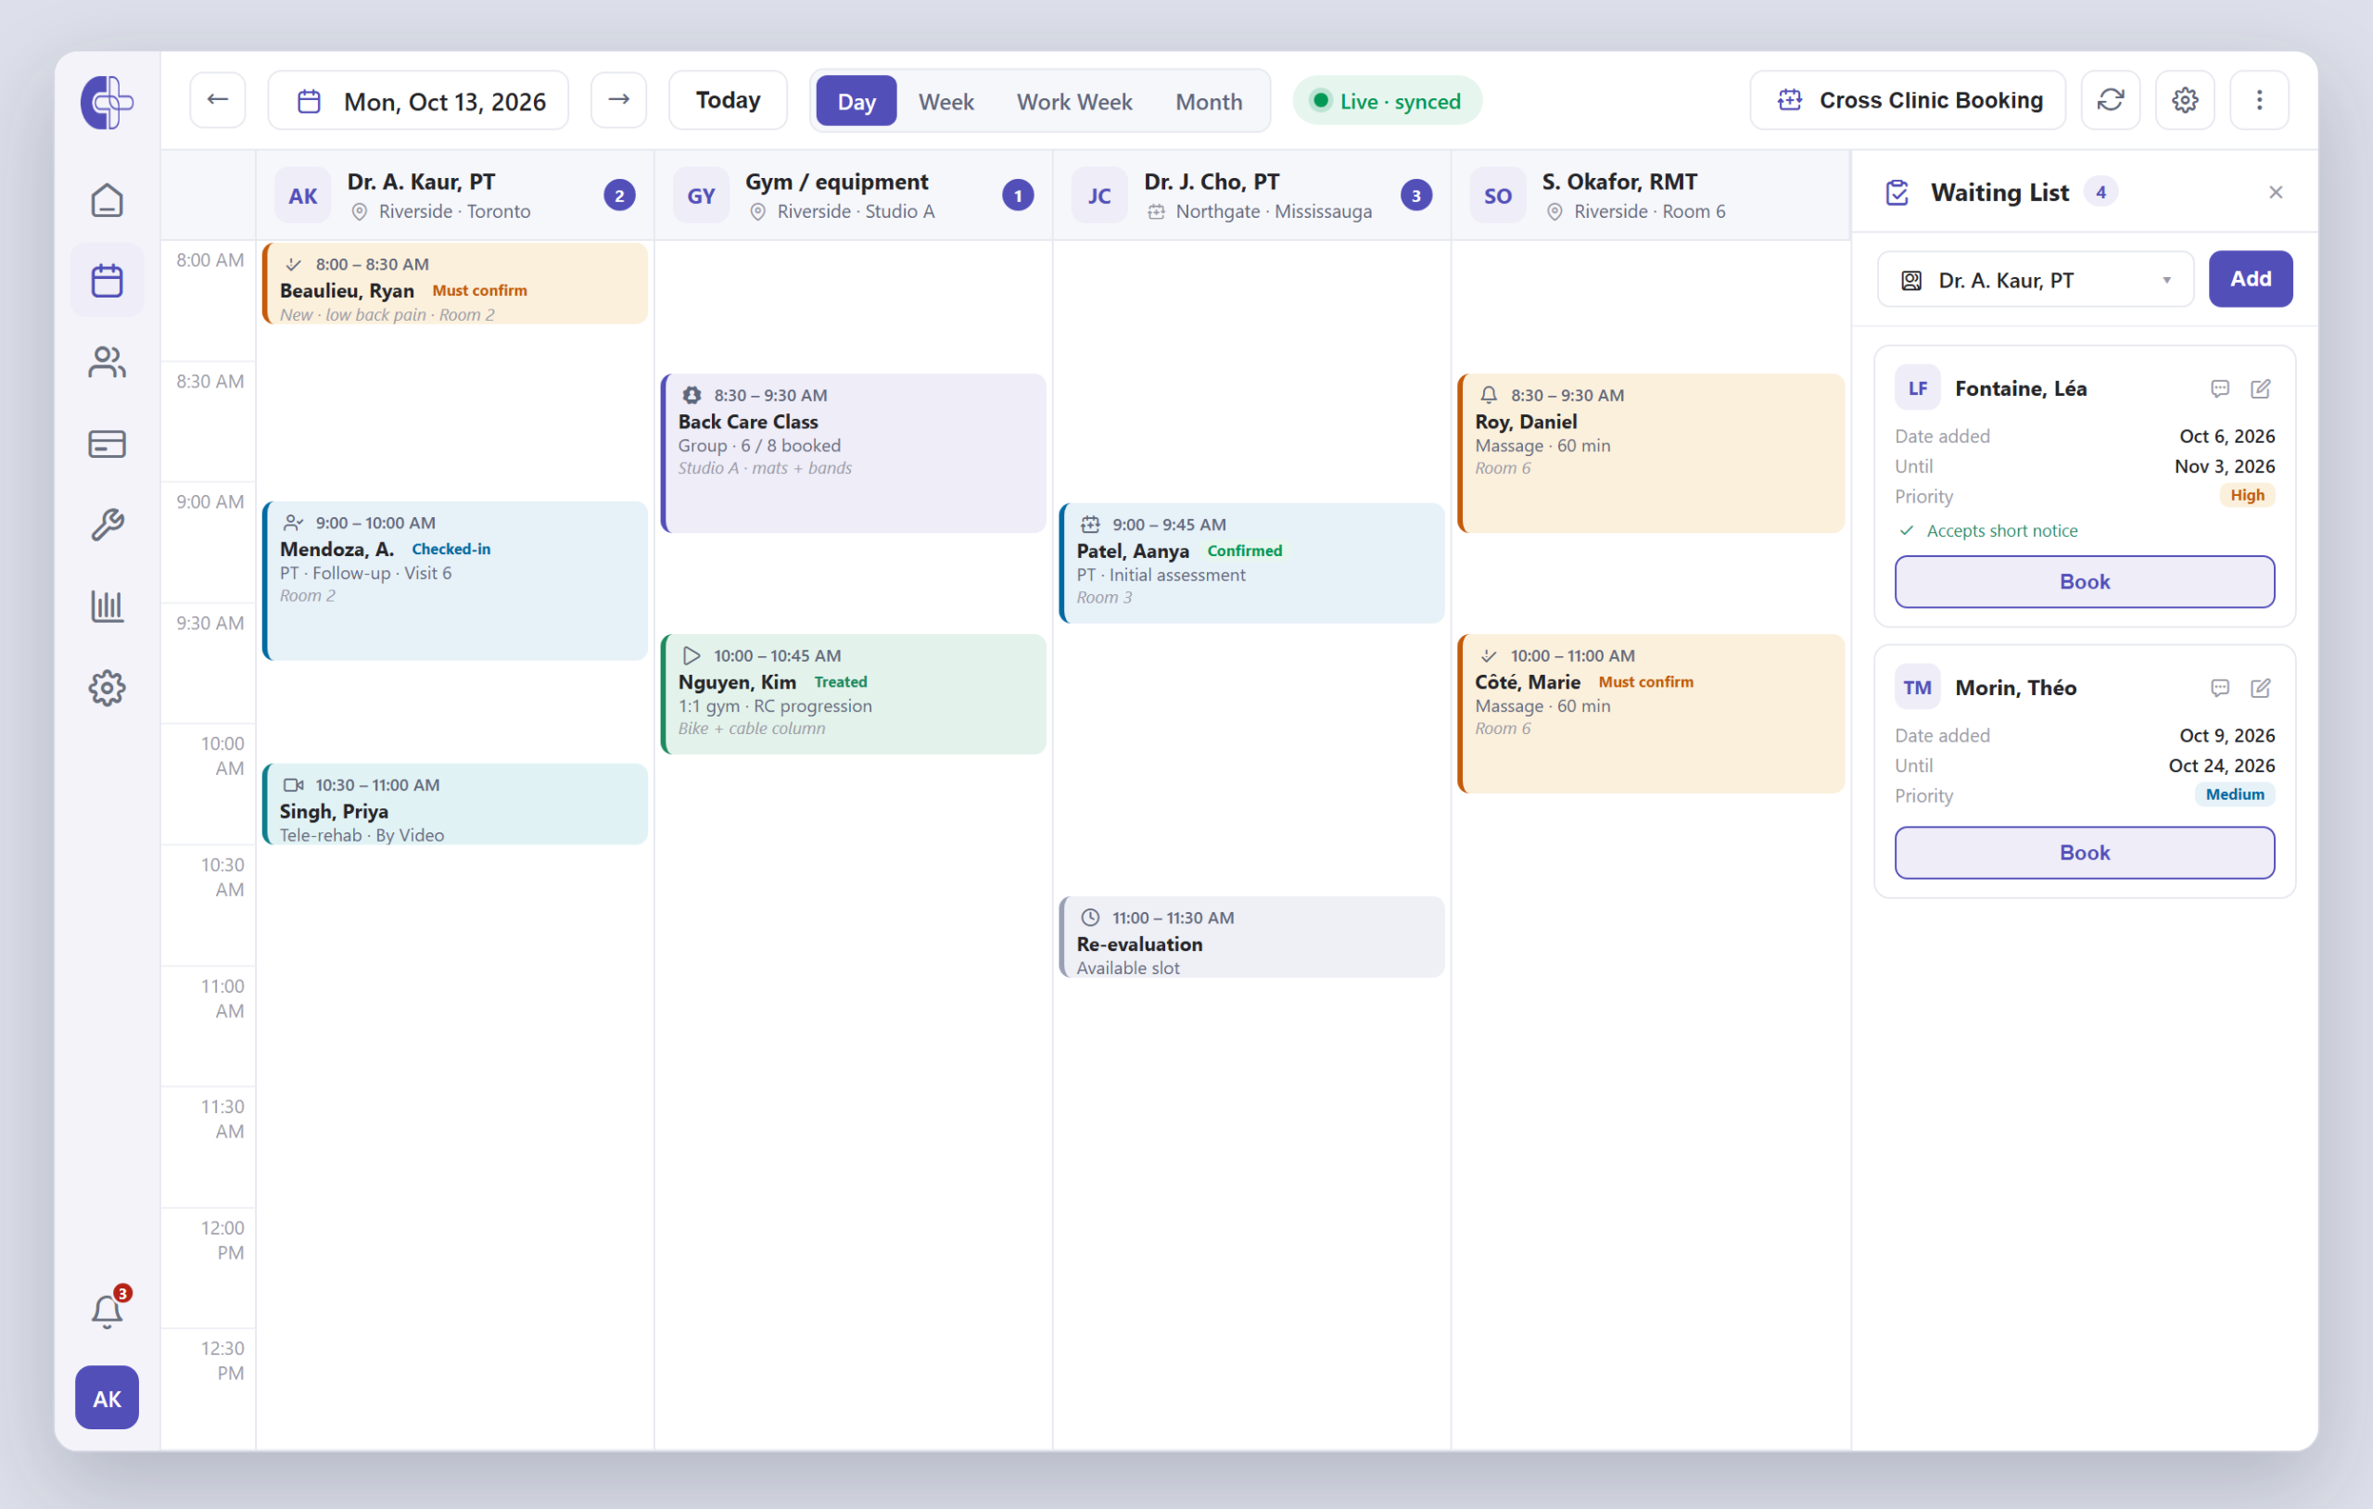Open Mendoza, A. 9:00 appointment
Viewport: 2373px width, 1509px height.
point(455,580)
